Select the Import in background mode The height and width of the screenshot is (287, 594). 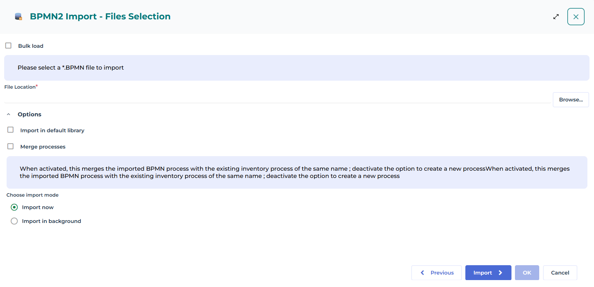coord(14,221)
